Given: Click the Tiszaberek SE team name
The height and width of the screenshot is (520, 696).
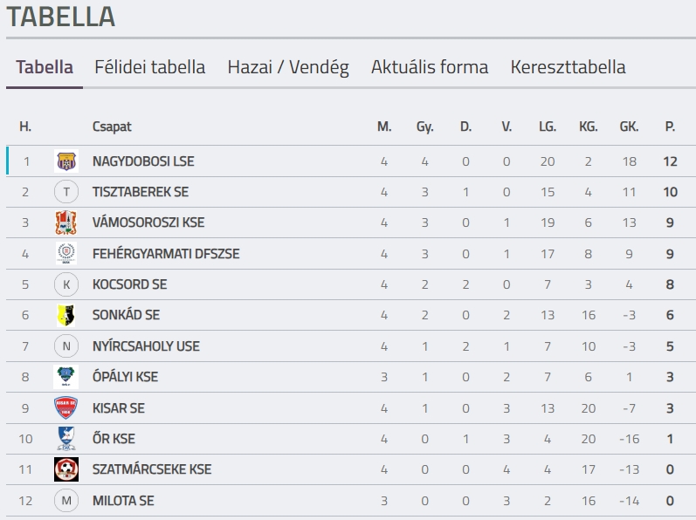Looking at the screenshot, I should [140, 192].
